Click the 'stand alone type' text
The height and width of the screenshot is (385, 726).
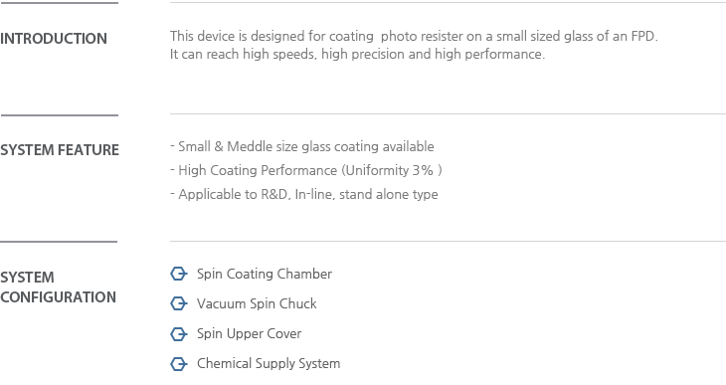click(389, 194)
